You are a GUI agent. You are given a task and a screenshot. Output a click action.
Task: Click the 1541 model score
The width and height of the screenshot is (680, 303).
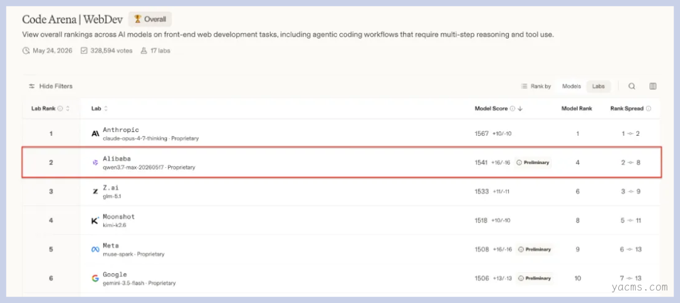(x=482, y=163)
